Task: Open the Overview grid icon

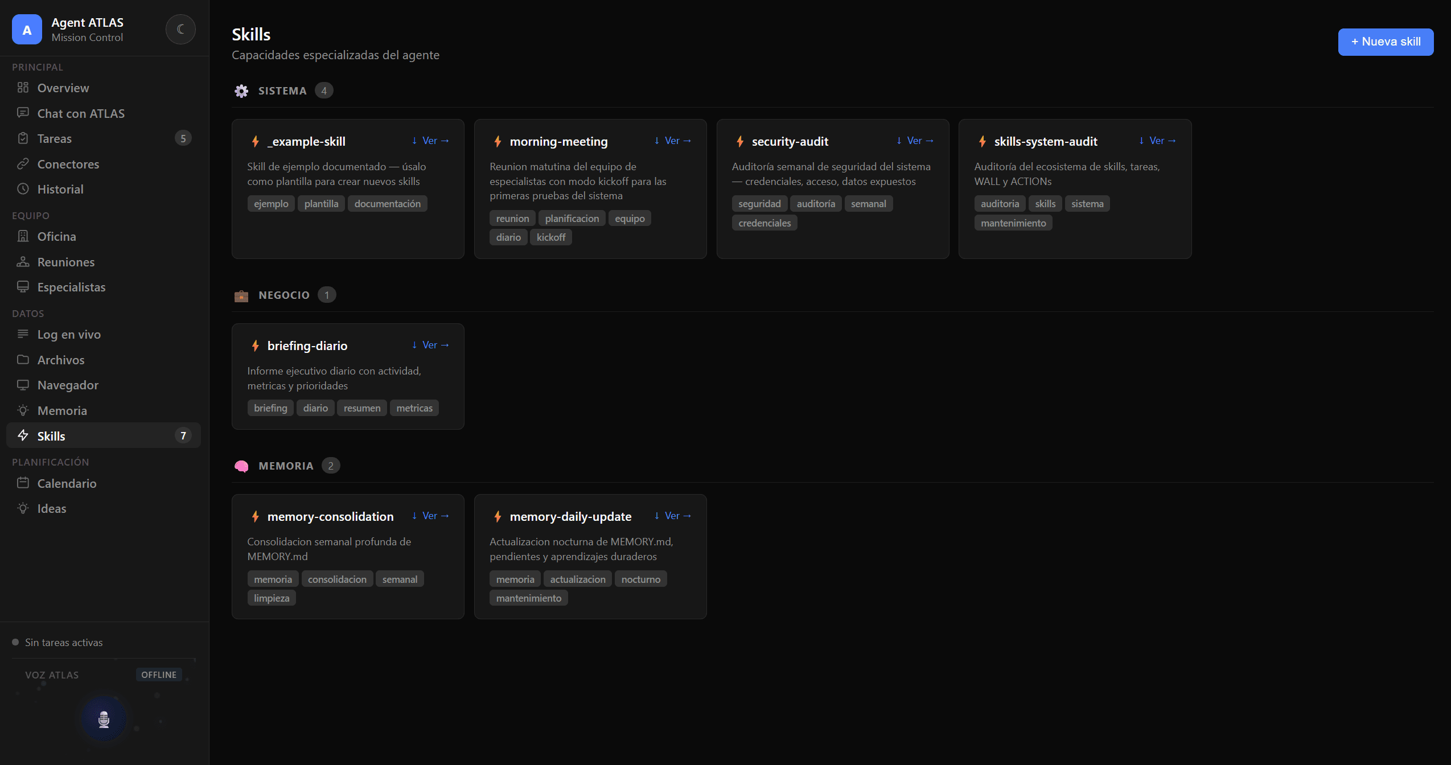Action: click(23, 88)
